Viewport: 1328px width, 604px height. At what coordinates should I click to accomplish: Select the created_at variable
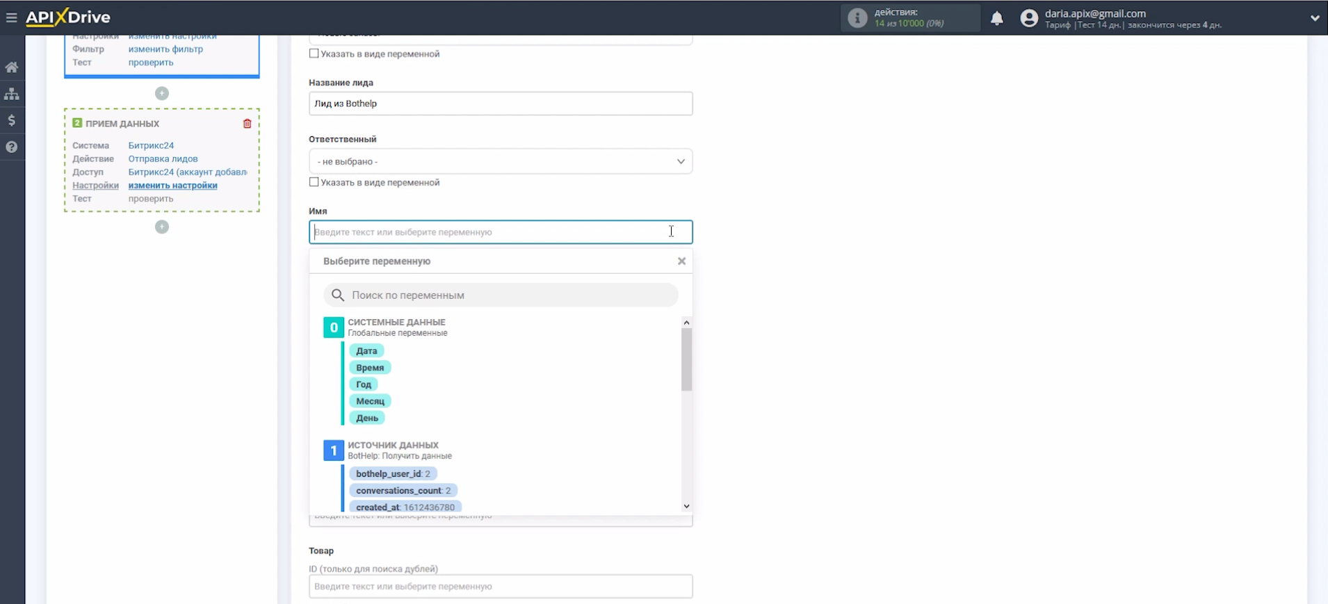(405, 507)
